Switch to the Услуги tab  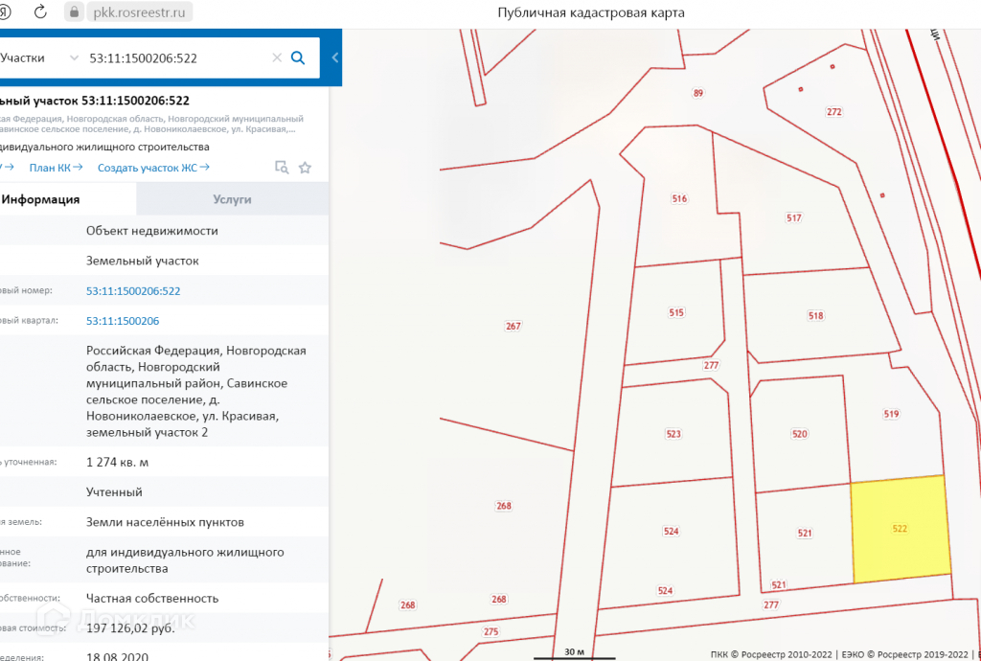tap(232, 199)
